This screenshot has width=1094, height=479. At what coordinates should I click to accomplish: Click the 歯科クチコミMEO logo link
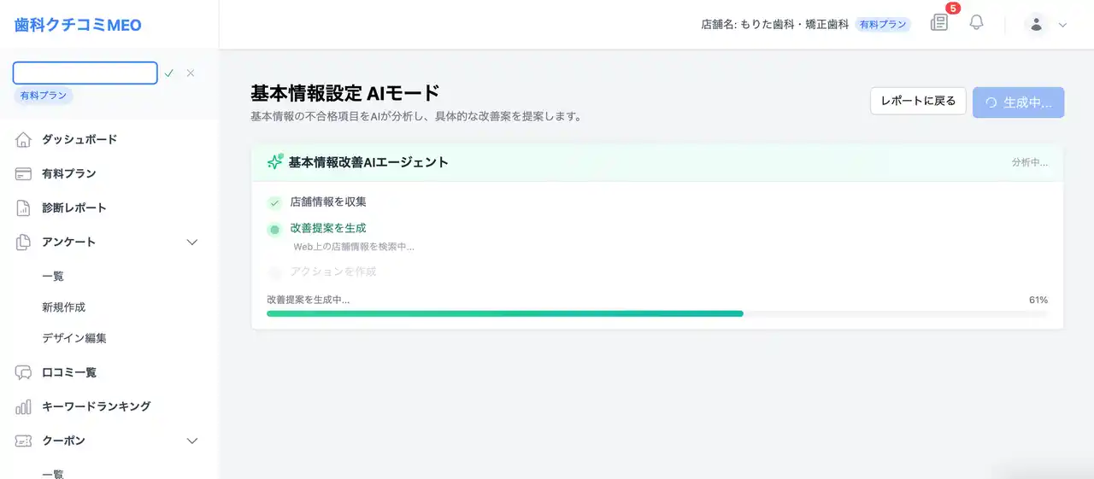pyautogui.click(x=78, y=26)
